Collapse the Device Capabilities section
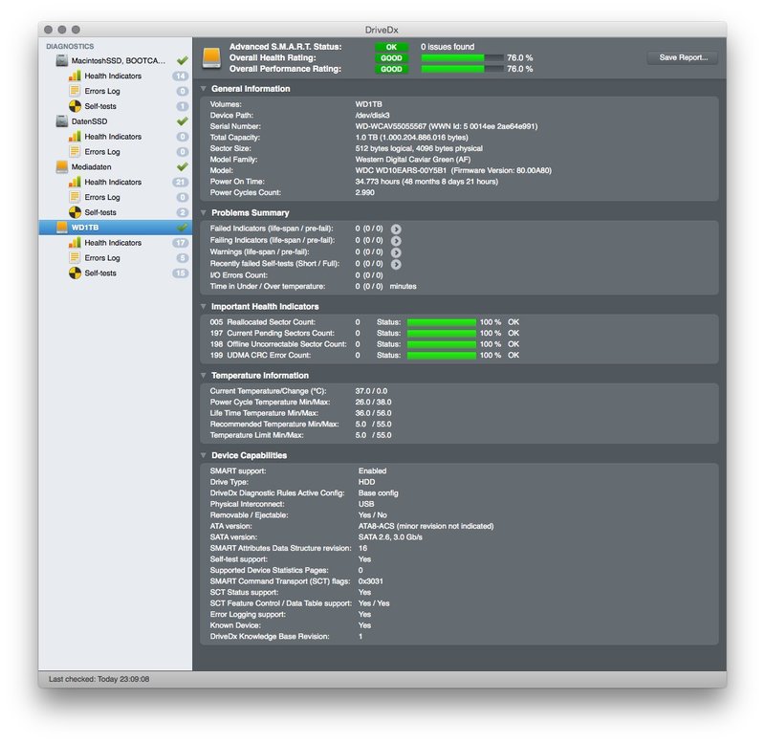Viewport: 765px width, 743px height. [204, 455]
